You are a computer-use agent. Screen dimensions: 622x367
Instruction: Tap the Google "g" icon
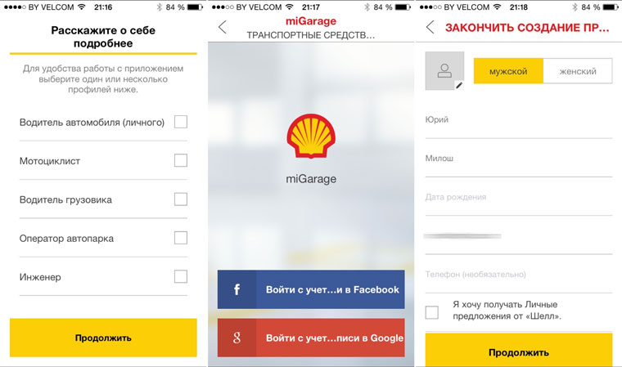tap(237, 338)
